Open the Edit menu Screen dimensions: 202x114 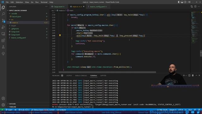click(12, 2)
